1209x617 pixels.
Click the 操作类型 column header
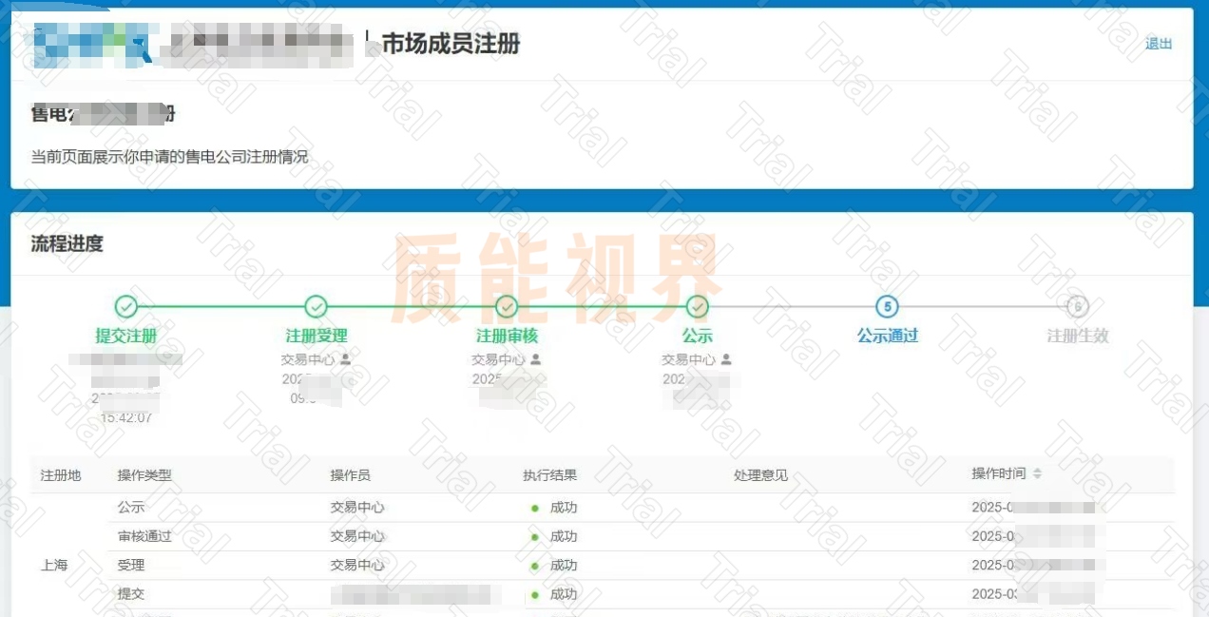click(144, 474)
